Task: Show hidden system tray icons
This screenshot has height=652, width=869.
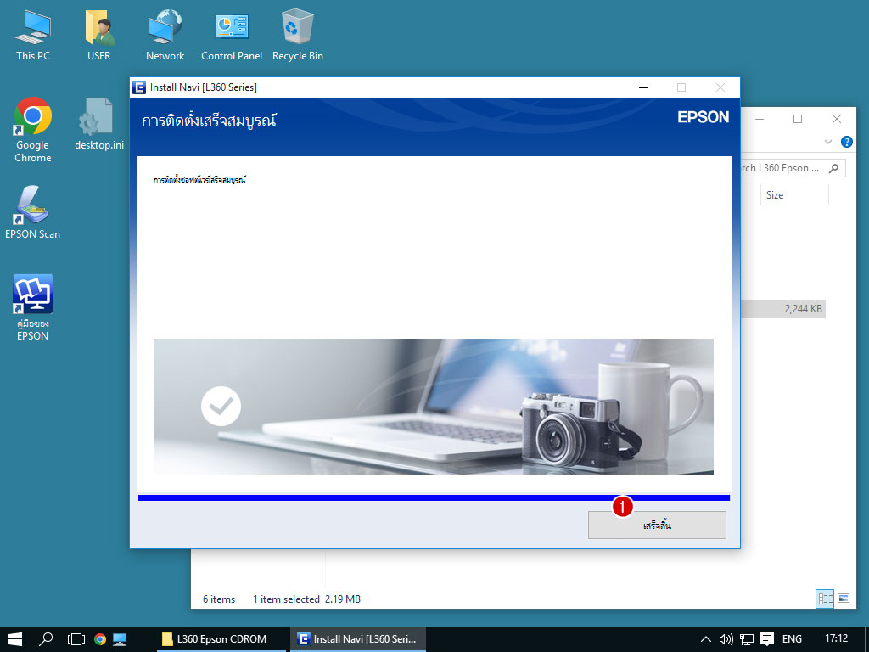Action: click(x=705, y=638)
